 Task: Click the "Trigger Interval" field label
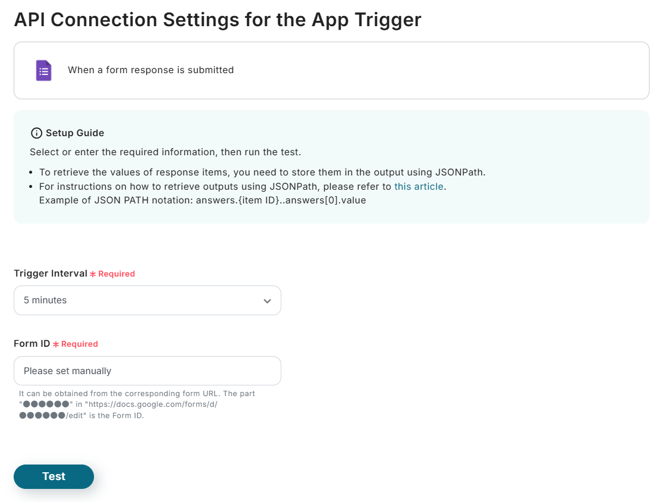coord(51,274)
